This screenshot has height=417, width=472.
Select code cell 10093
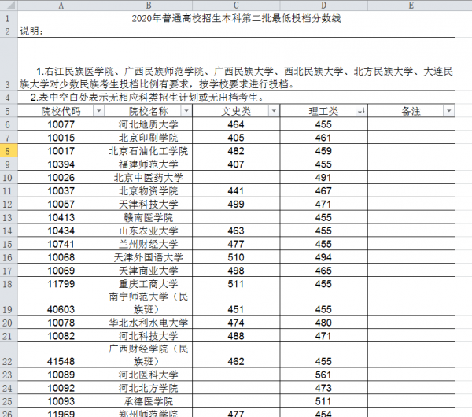[61, 401]
